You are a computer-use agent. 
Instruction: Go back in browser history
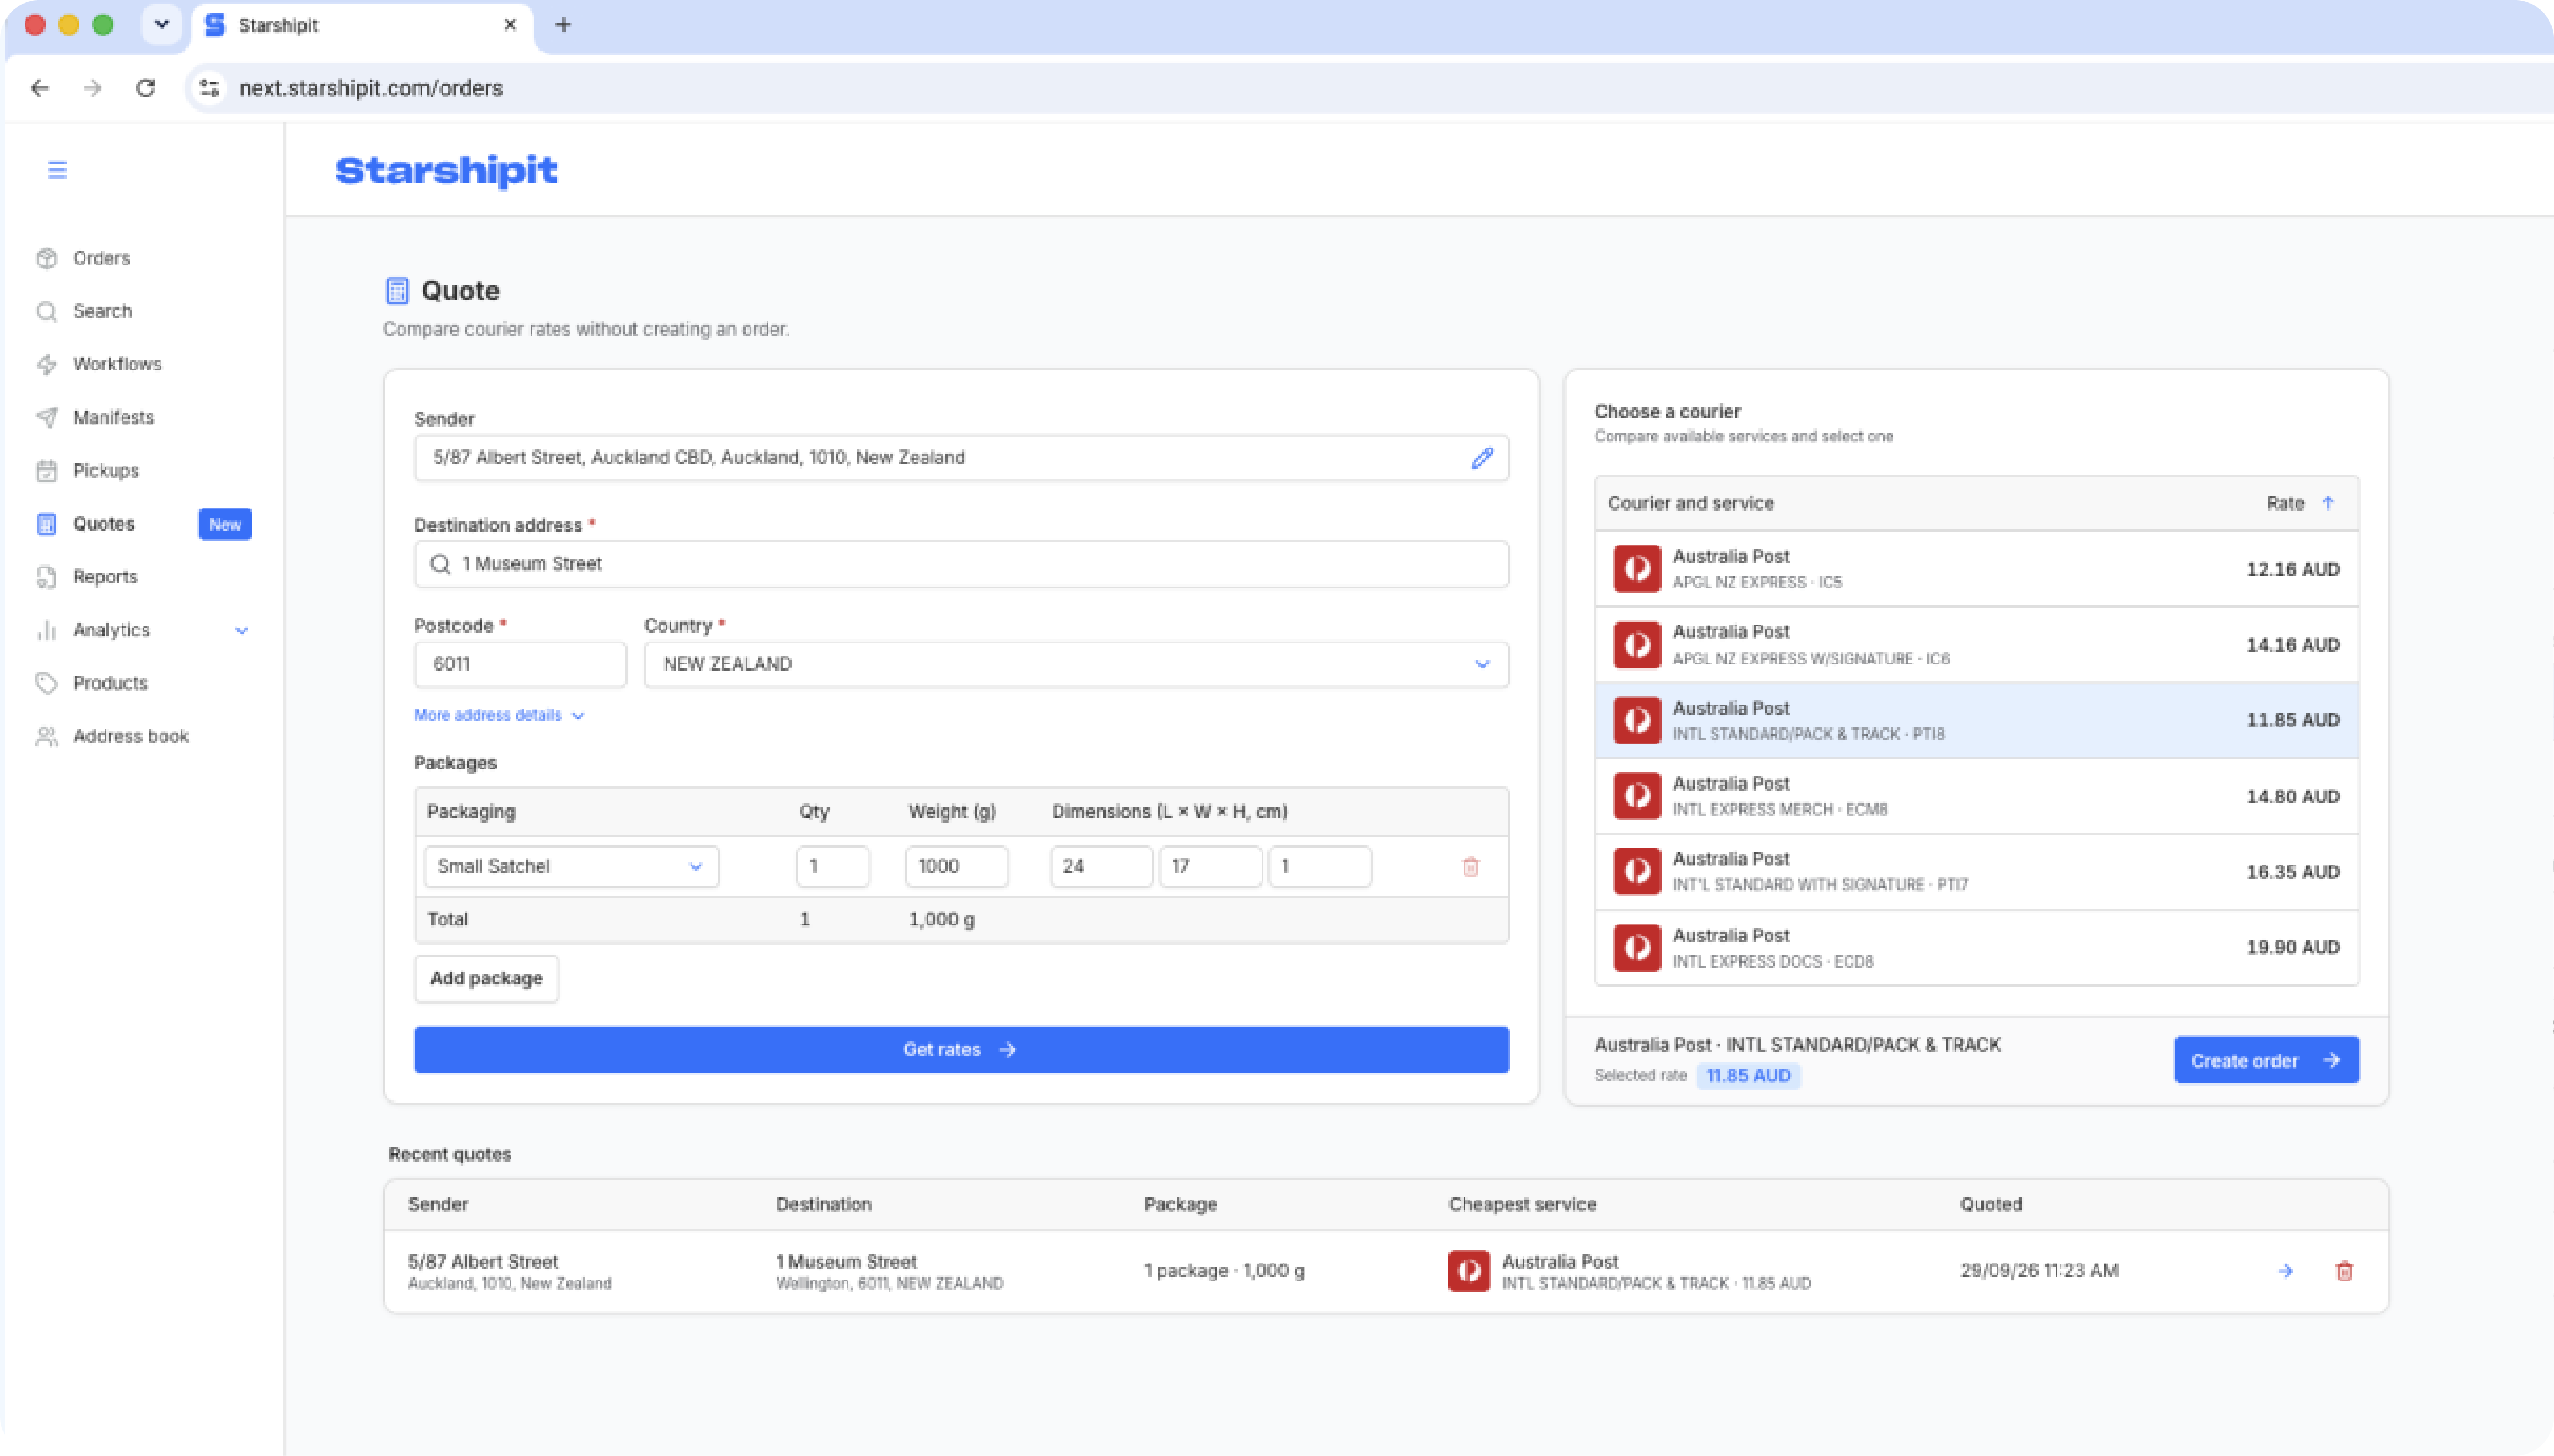tap(40, 88)
